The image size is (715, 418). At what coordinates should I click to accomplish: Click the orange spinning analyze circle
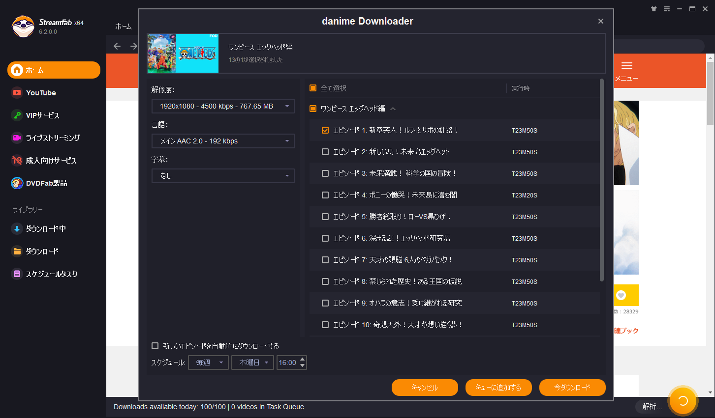coord(683,401)
